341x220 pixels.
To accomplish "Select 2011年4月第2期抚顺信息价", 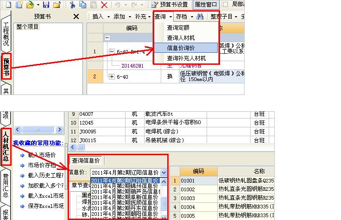I will pos(125,203).
